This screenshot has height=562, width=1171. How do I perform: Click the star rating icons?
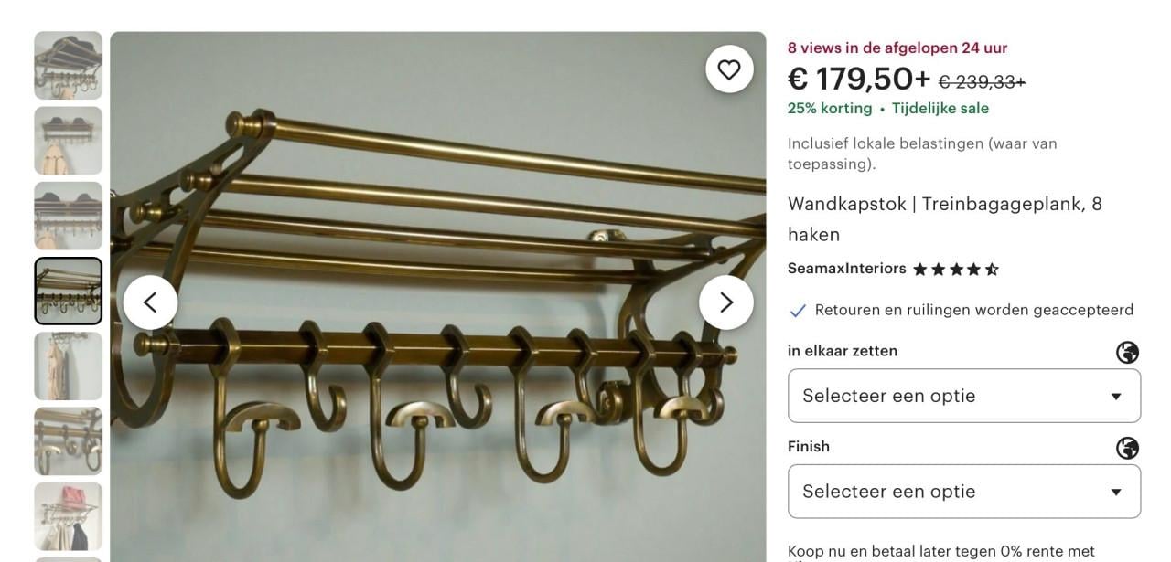956,270
